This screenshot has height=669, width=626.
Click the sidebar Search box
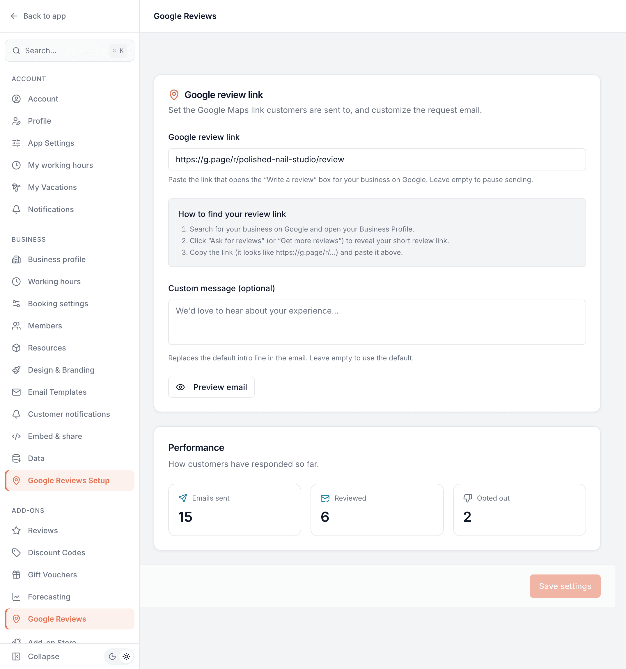tap(69, 51)
